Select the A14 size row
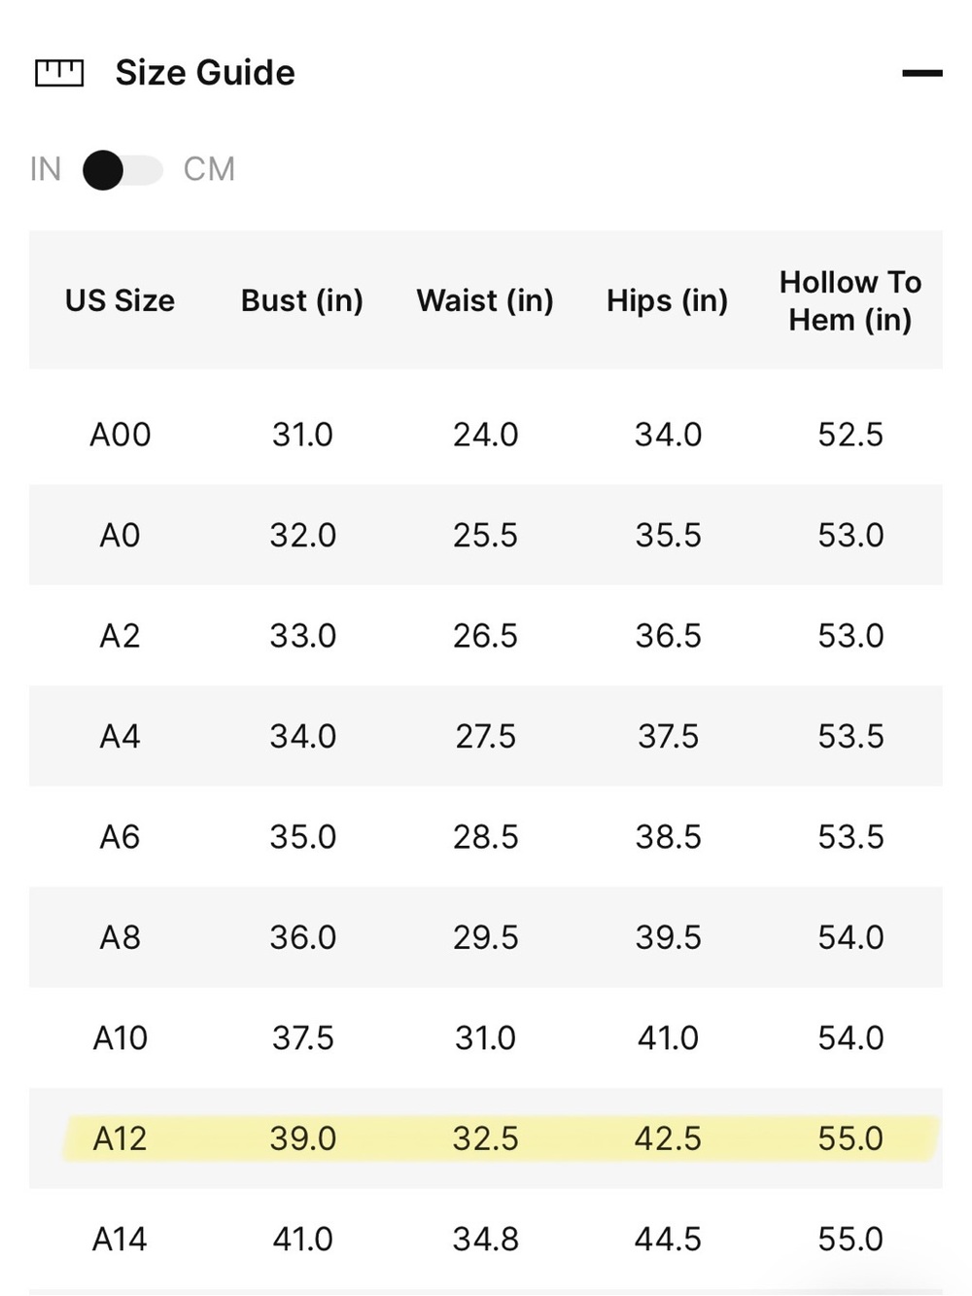972x1296 pixels. click(486, 1240)
